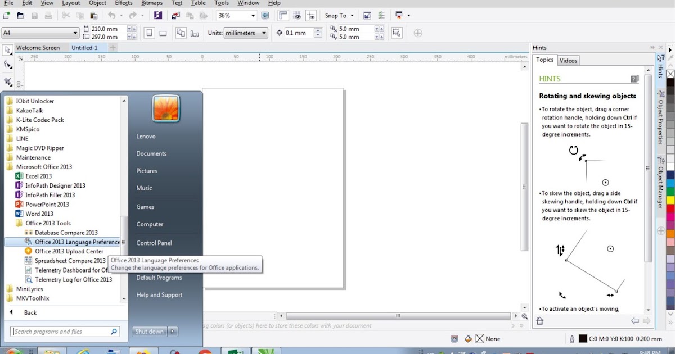Click the home icon in Hints docker
The image size is (675, 354).
coord(540,321)
